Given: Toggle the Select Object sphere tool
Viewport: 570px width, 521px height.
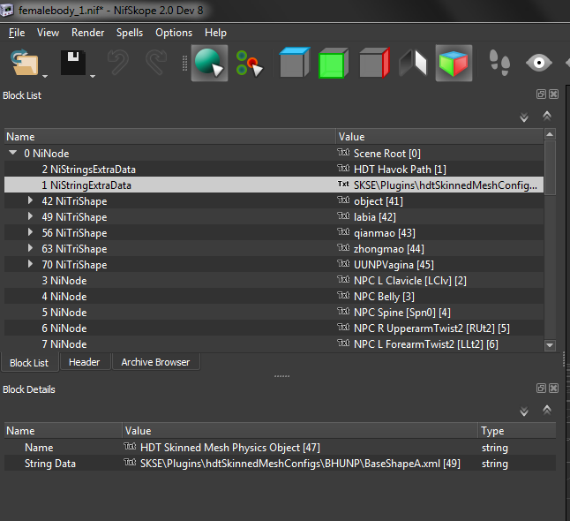Looking at the screenshot, I should pyautogui.click(x=209, y=63).
